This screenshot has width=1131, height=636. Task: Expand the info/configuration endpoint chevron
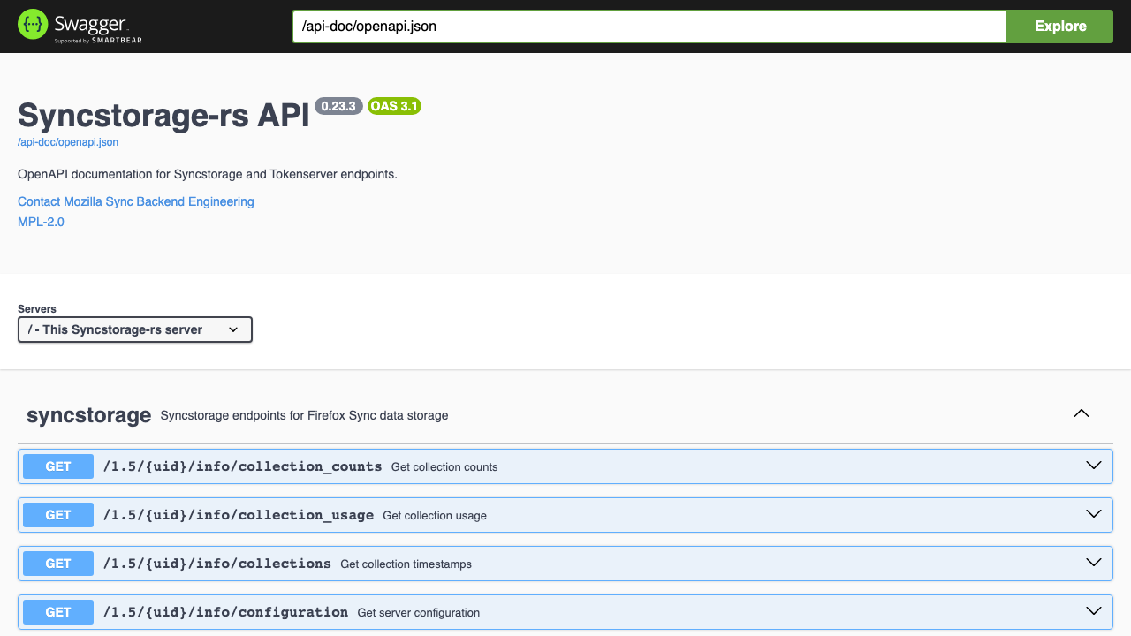[1094, 611]
